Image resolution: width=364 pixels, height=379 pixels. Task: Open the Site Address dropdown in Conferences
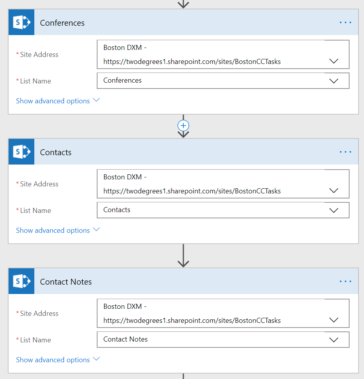[334, 61]
